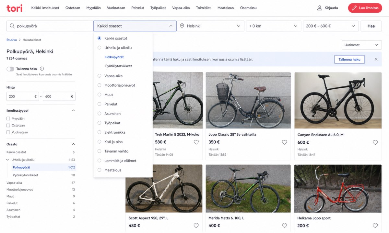Click the maximum price field showing 600
The width and height of the screenshot is (389, 233).
click(x=59, y=96)
